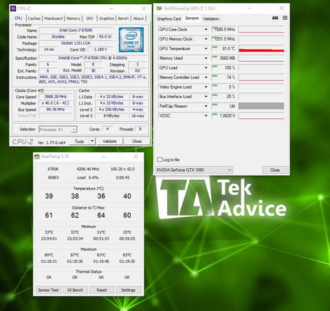Viewport: 330px width, 311px height.
Task: Switch to CPU-Z Bench tab
Action: click(123, 19)
